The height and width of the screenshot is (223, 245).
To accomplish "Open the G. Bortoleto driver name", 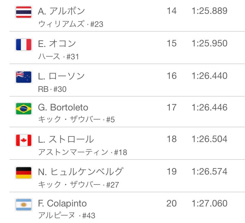I will (63, 108).
